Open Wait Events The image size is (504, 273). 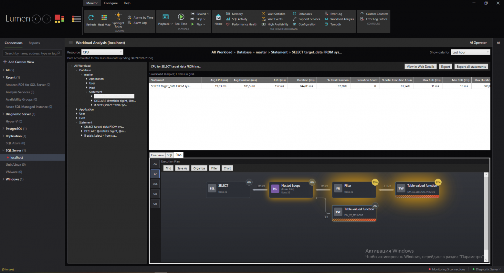click(272, 19)
